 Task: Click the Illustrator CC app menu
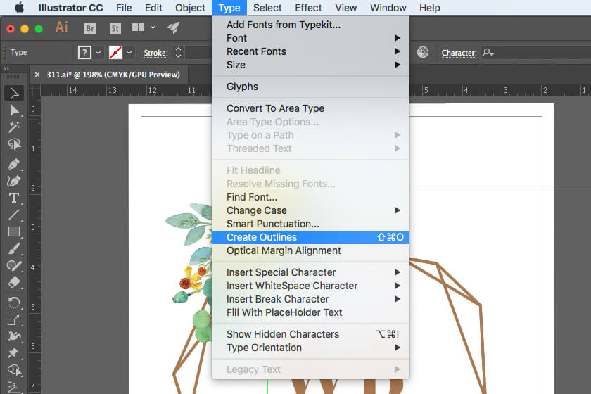coord(70,8)
